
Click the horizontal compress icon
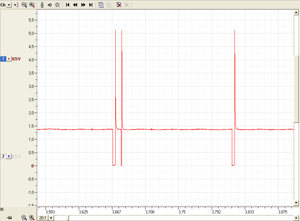coord(50,5)
